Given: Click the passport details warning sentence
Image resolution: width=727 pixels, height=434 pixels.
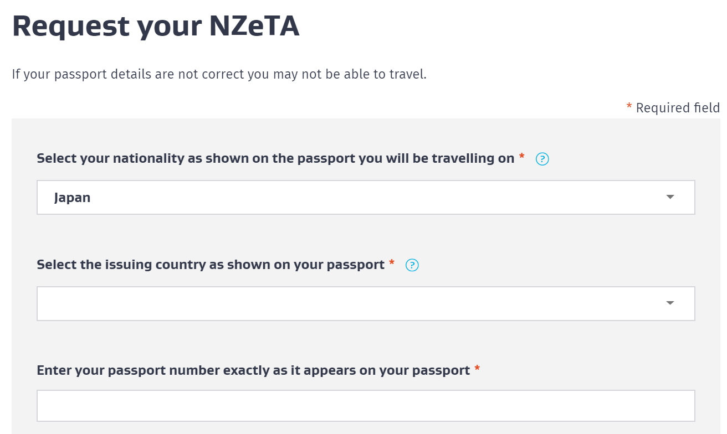Looking at the screenshot, I should [x=219, y=74].
